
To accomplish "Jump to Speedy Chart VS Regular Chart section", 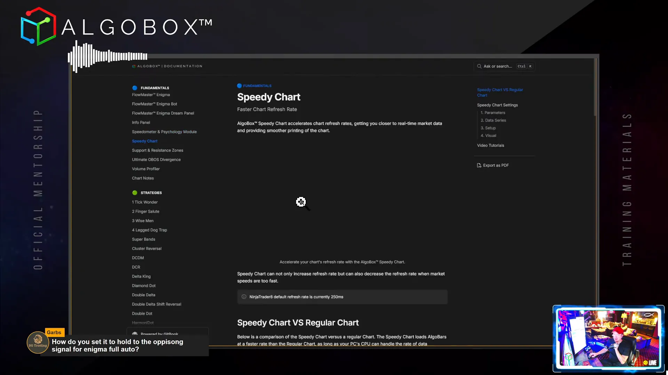I will (500, 92).
